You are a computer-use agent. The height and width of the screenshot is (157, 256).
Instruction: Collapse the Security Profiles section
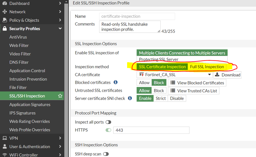tap(60, 29)
